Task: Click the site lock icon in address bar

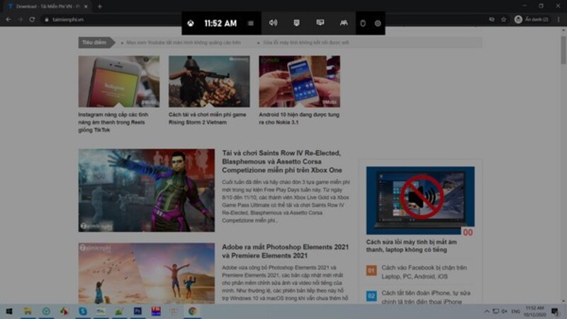Action: (x=47, y=20)
